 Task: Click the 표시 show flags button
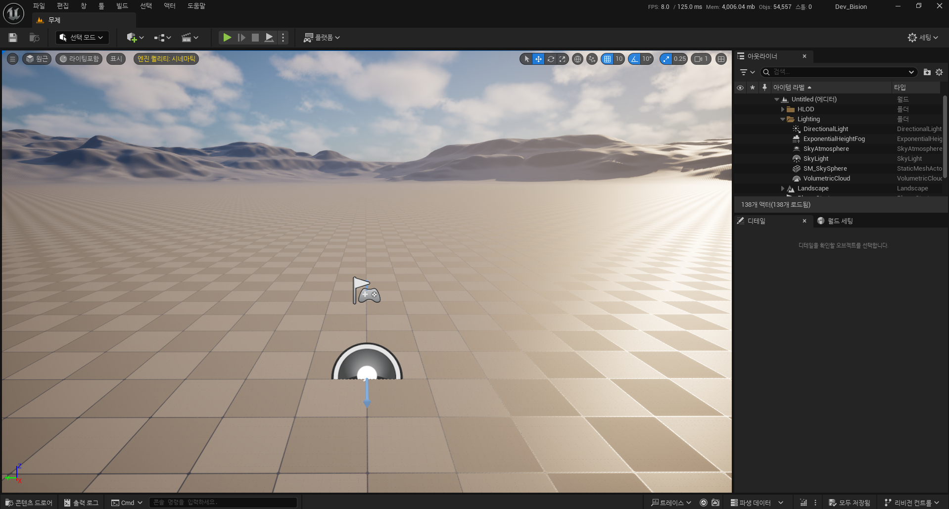tap(116, 59)
